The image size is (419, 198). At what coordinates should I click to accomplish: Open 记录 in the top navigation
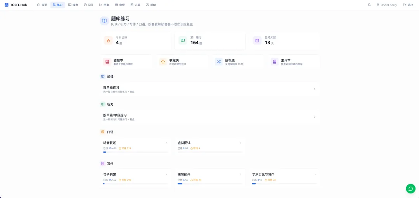88,5
